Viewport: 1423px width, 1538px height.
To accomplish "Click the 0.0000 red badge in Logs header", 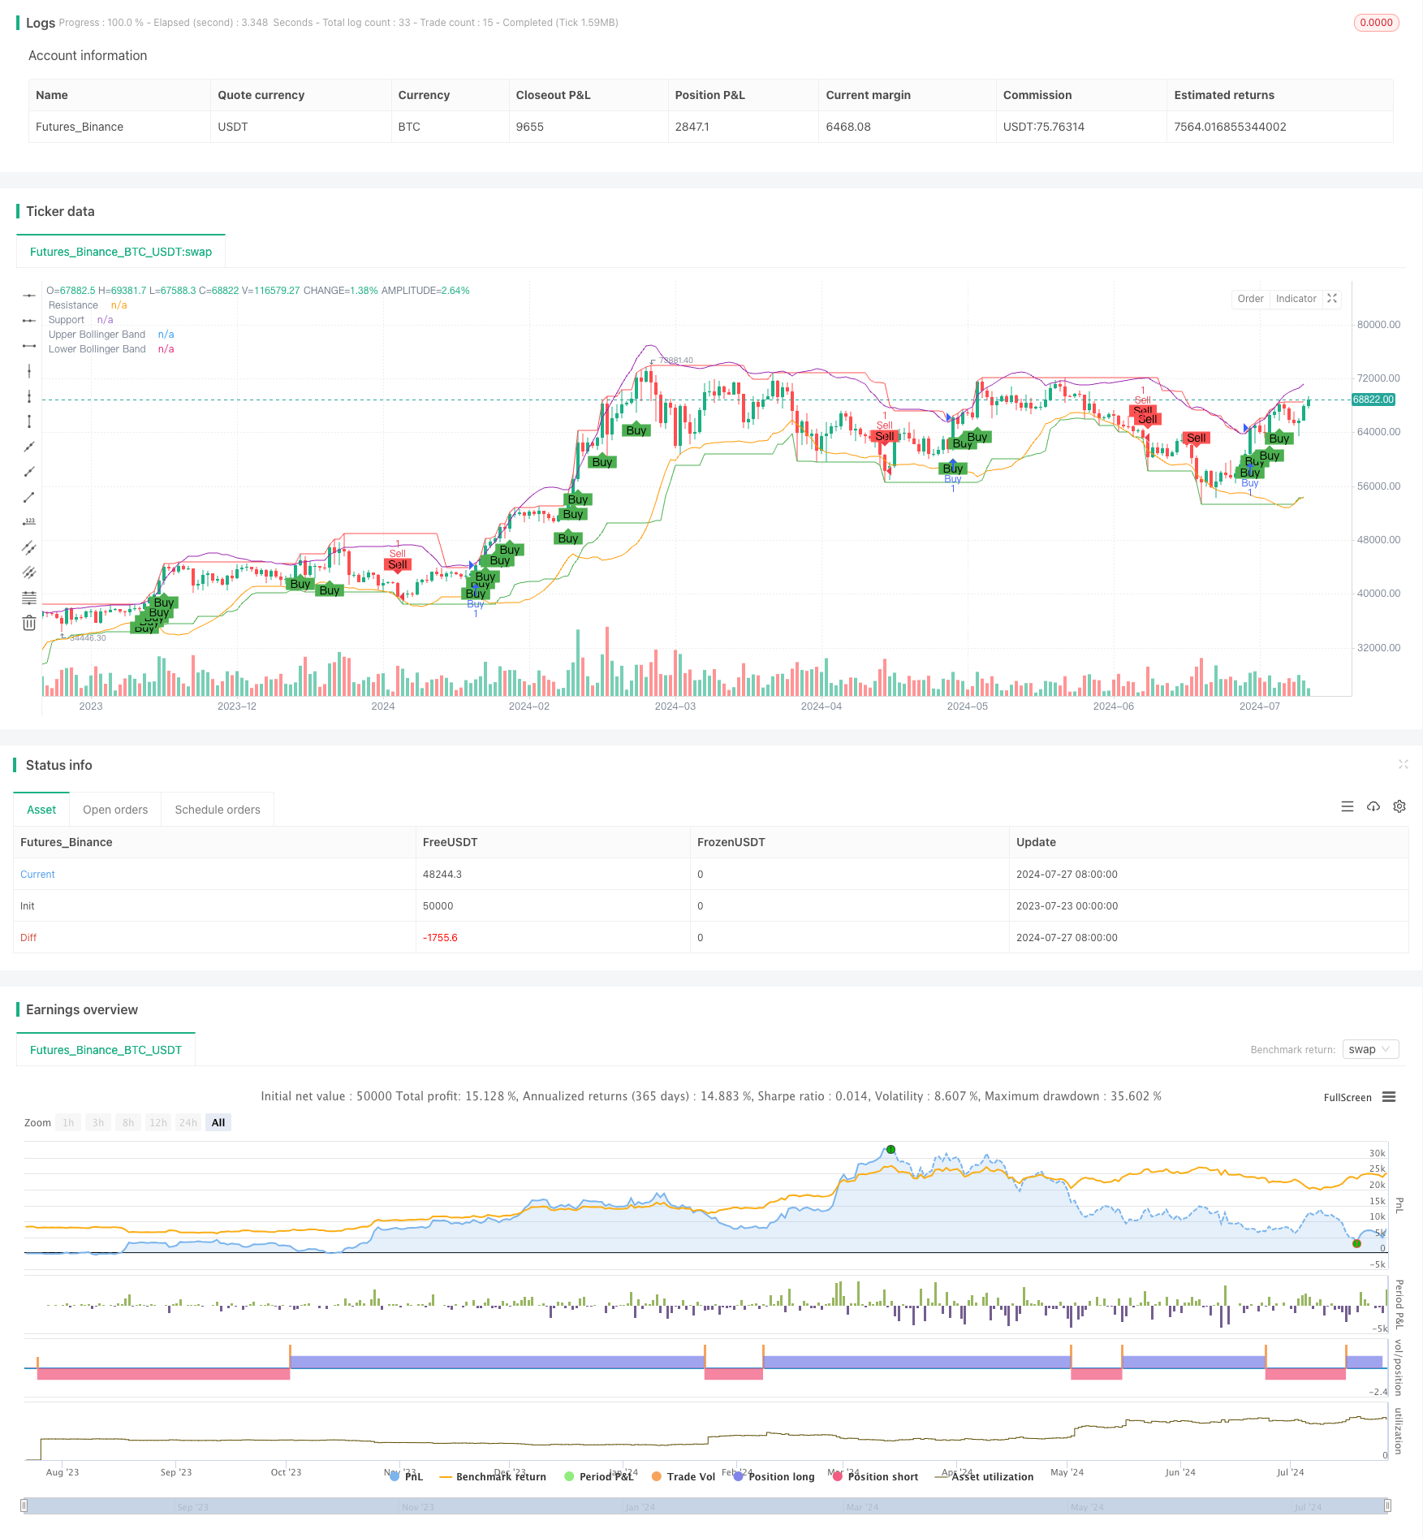I will click(1376, 23).
